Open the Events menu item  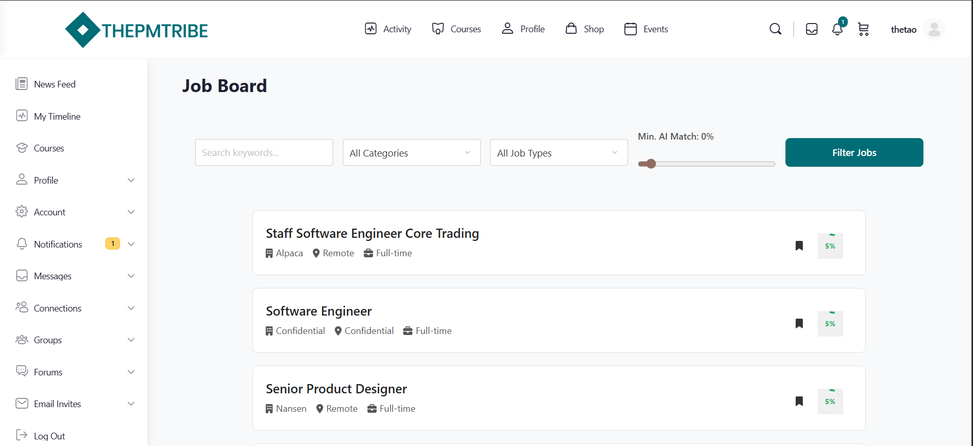(646, 29)
